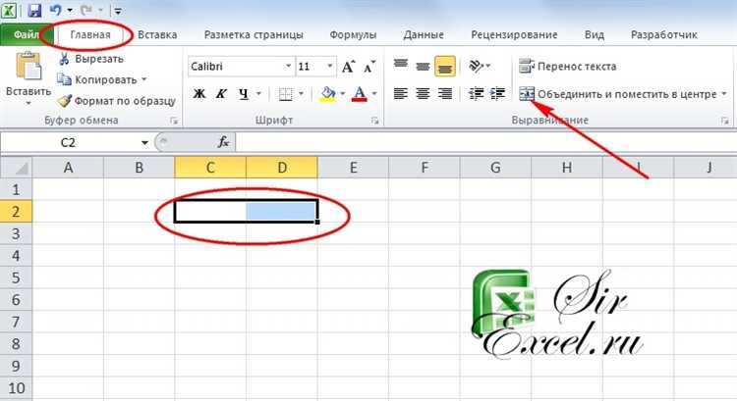737x401 pixels.
Task: Toggle underline Ч formatting
Action: [243, 94]
